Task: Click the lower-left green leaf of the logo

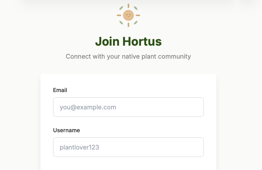Action: (x=122, y=22)
